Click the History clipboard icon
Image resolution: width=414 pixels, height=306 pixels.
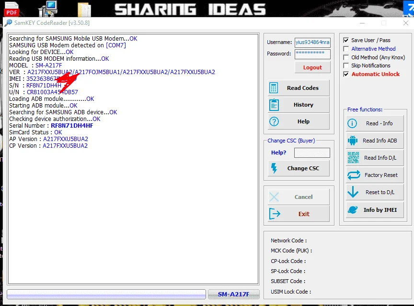point(274,105)
